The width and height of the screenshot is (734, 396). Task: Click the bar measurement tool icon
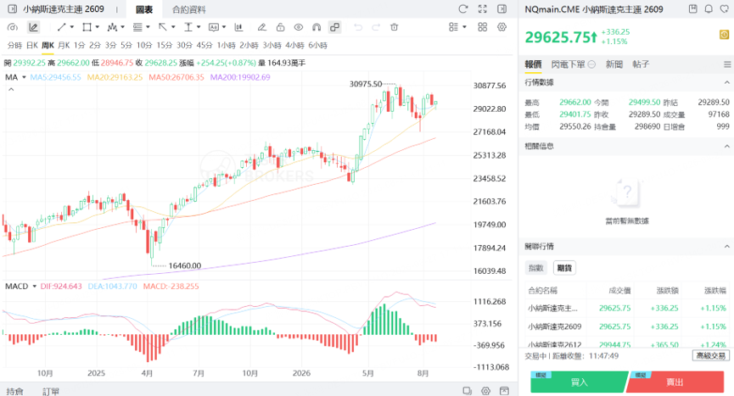(x=239, y=27)
